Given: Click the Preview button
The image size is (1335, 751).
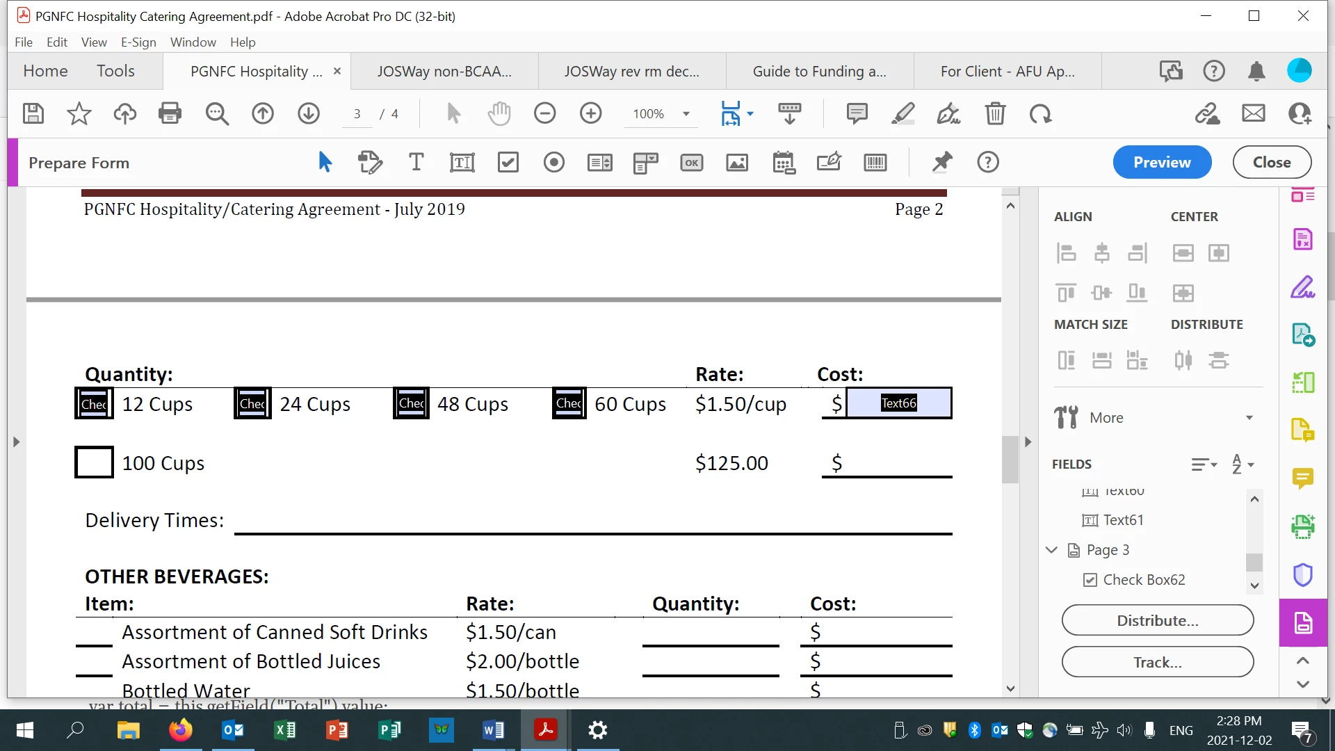Looking at the screenshot, I should (x=1162, y=162).
